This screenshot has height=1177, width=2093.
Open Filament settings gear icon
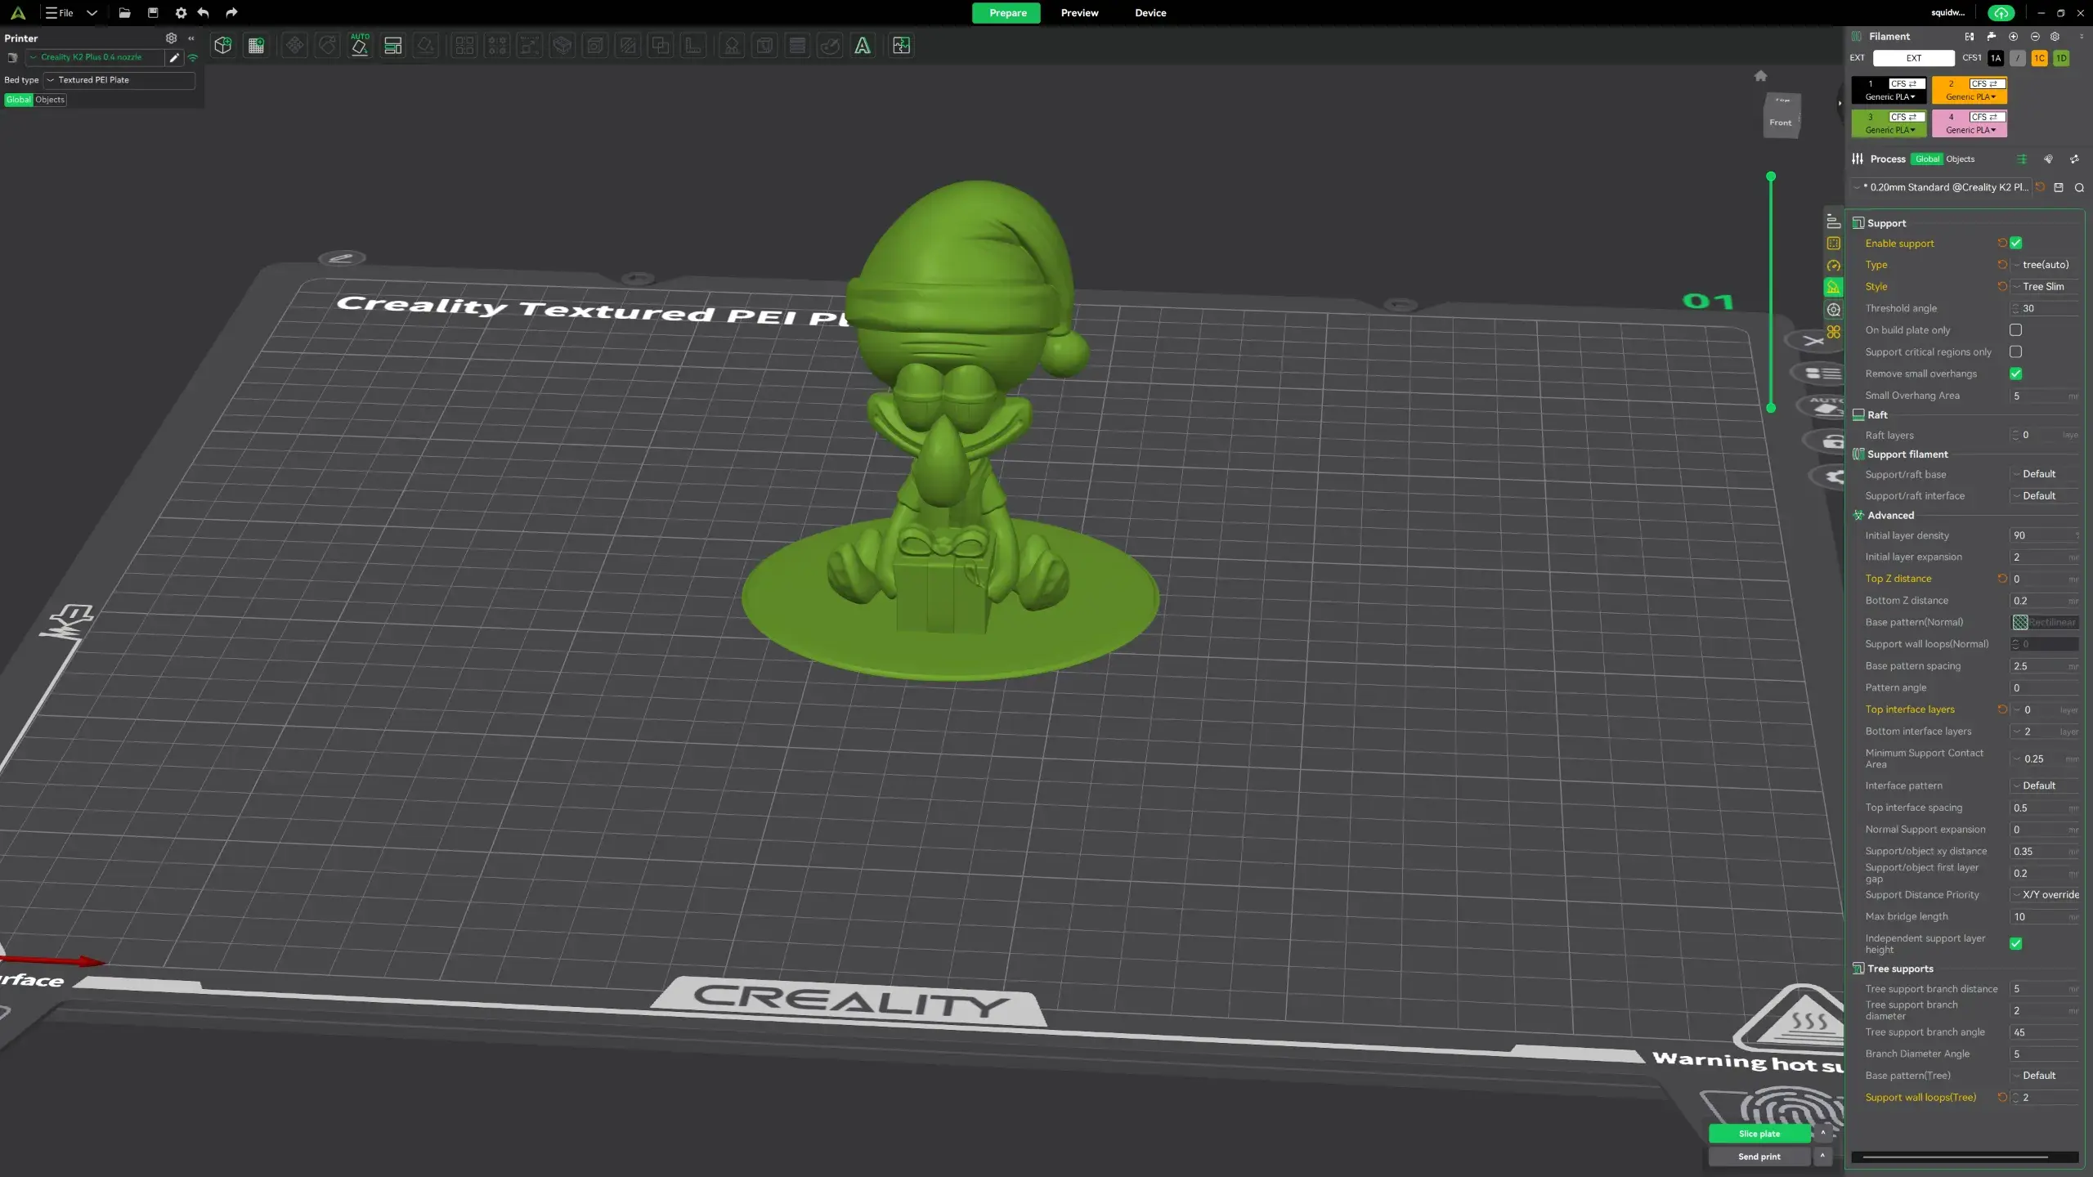point(2055,36)
